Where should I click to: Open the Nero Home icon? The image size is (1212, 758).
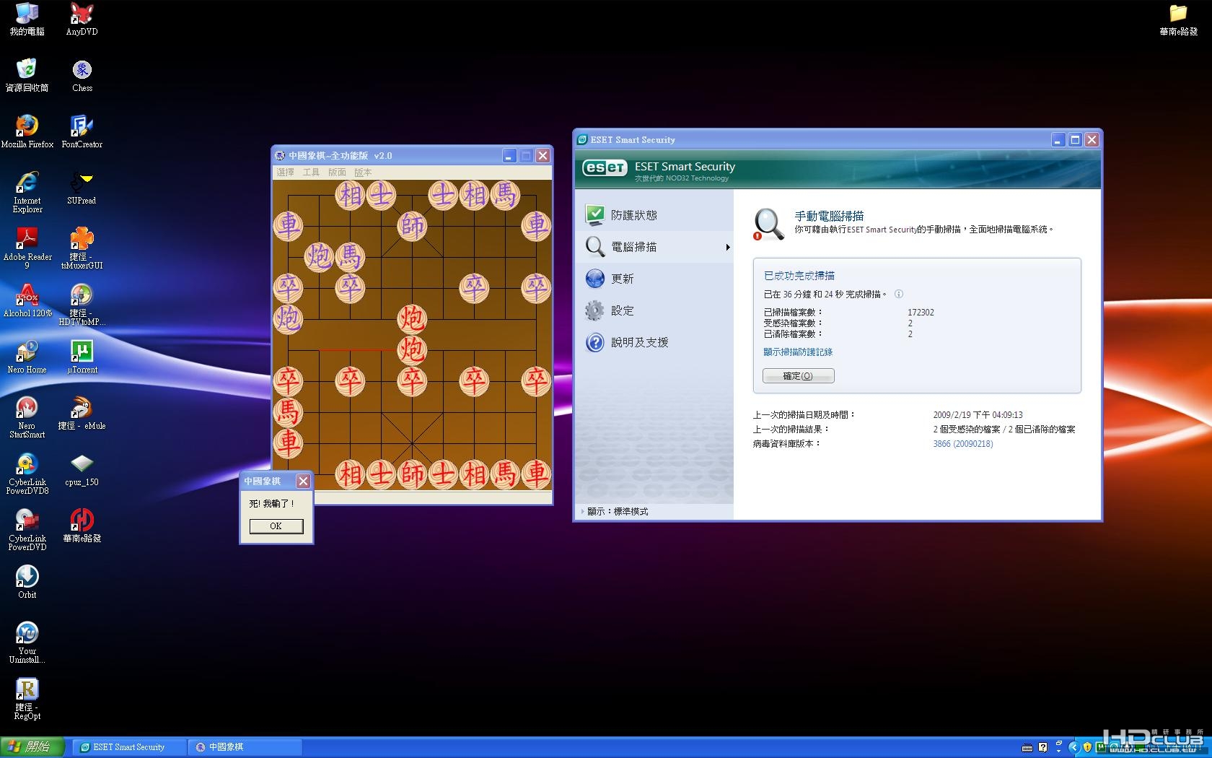(27, 357)
